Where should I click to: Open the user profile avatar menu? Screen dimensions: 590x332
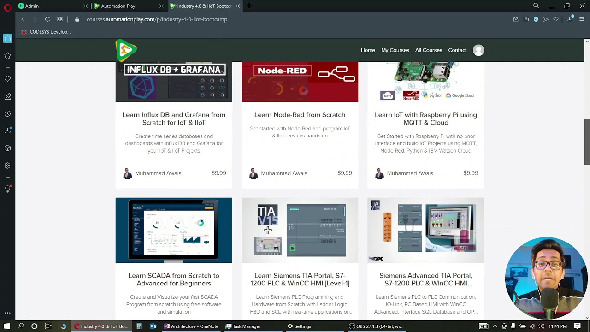pos(478,50)
